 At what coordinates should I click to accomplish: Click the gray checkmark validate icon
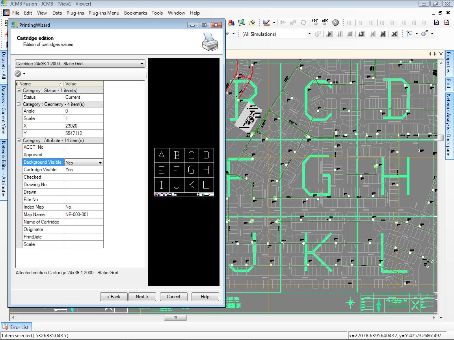(x=18, y=74)
